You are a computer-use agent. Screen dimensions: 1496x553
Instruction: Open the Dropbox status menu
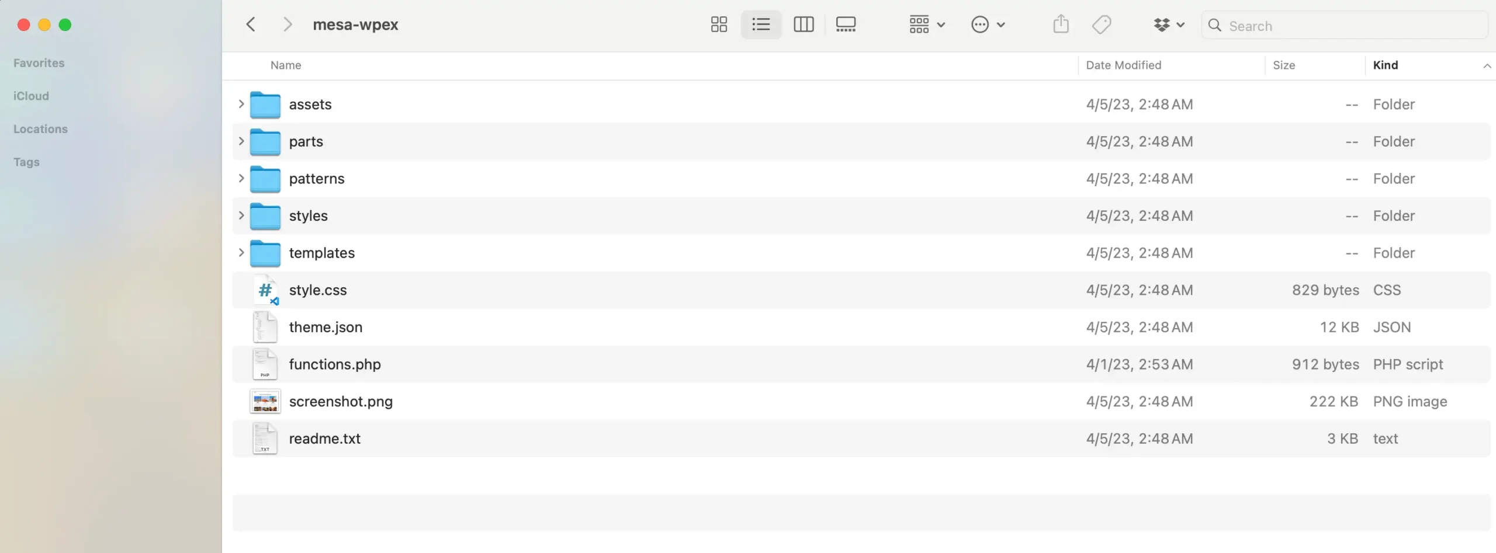click(1167, 25)
